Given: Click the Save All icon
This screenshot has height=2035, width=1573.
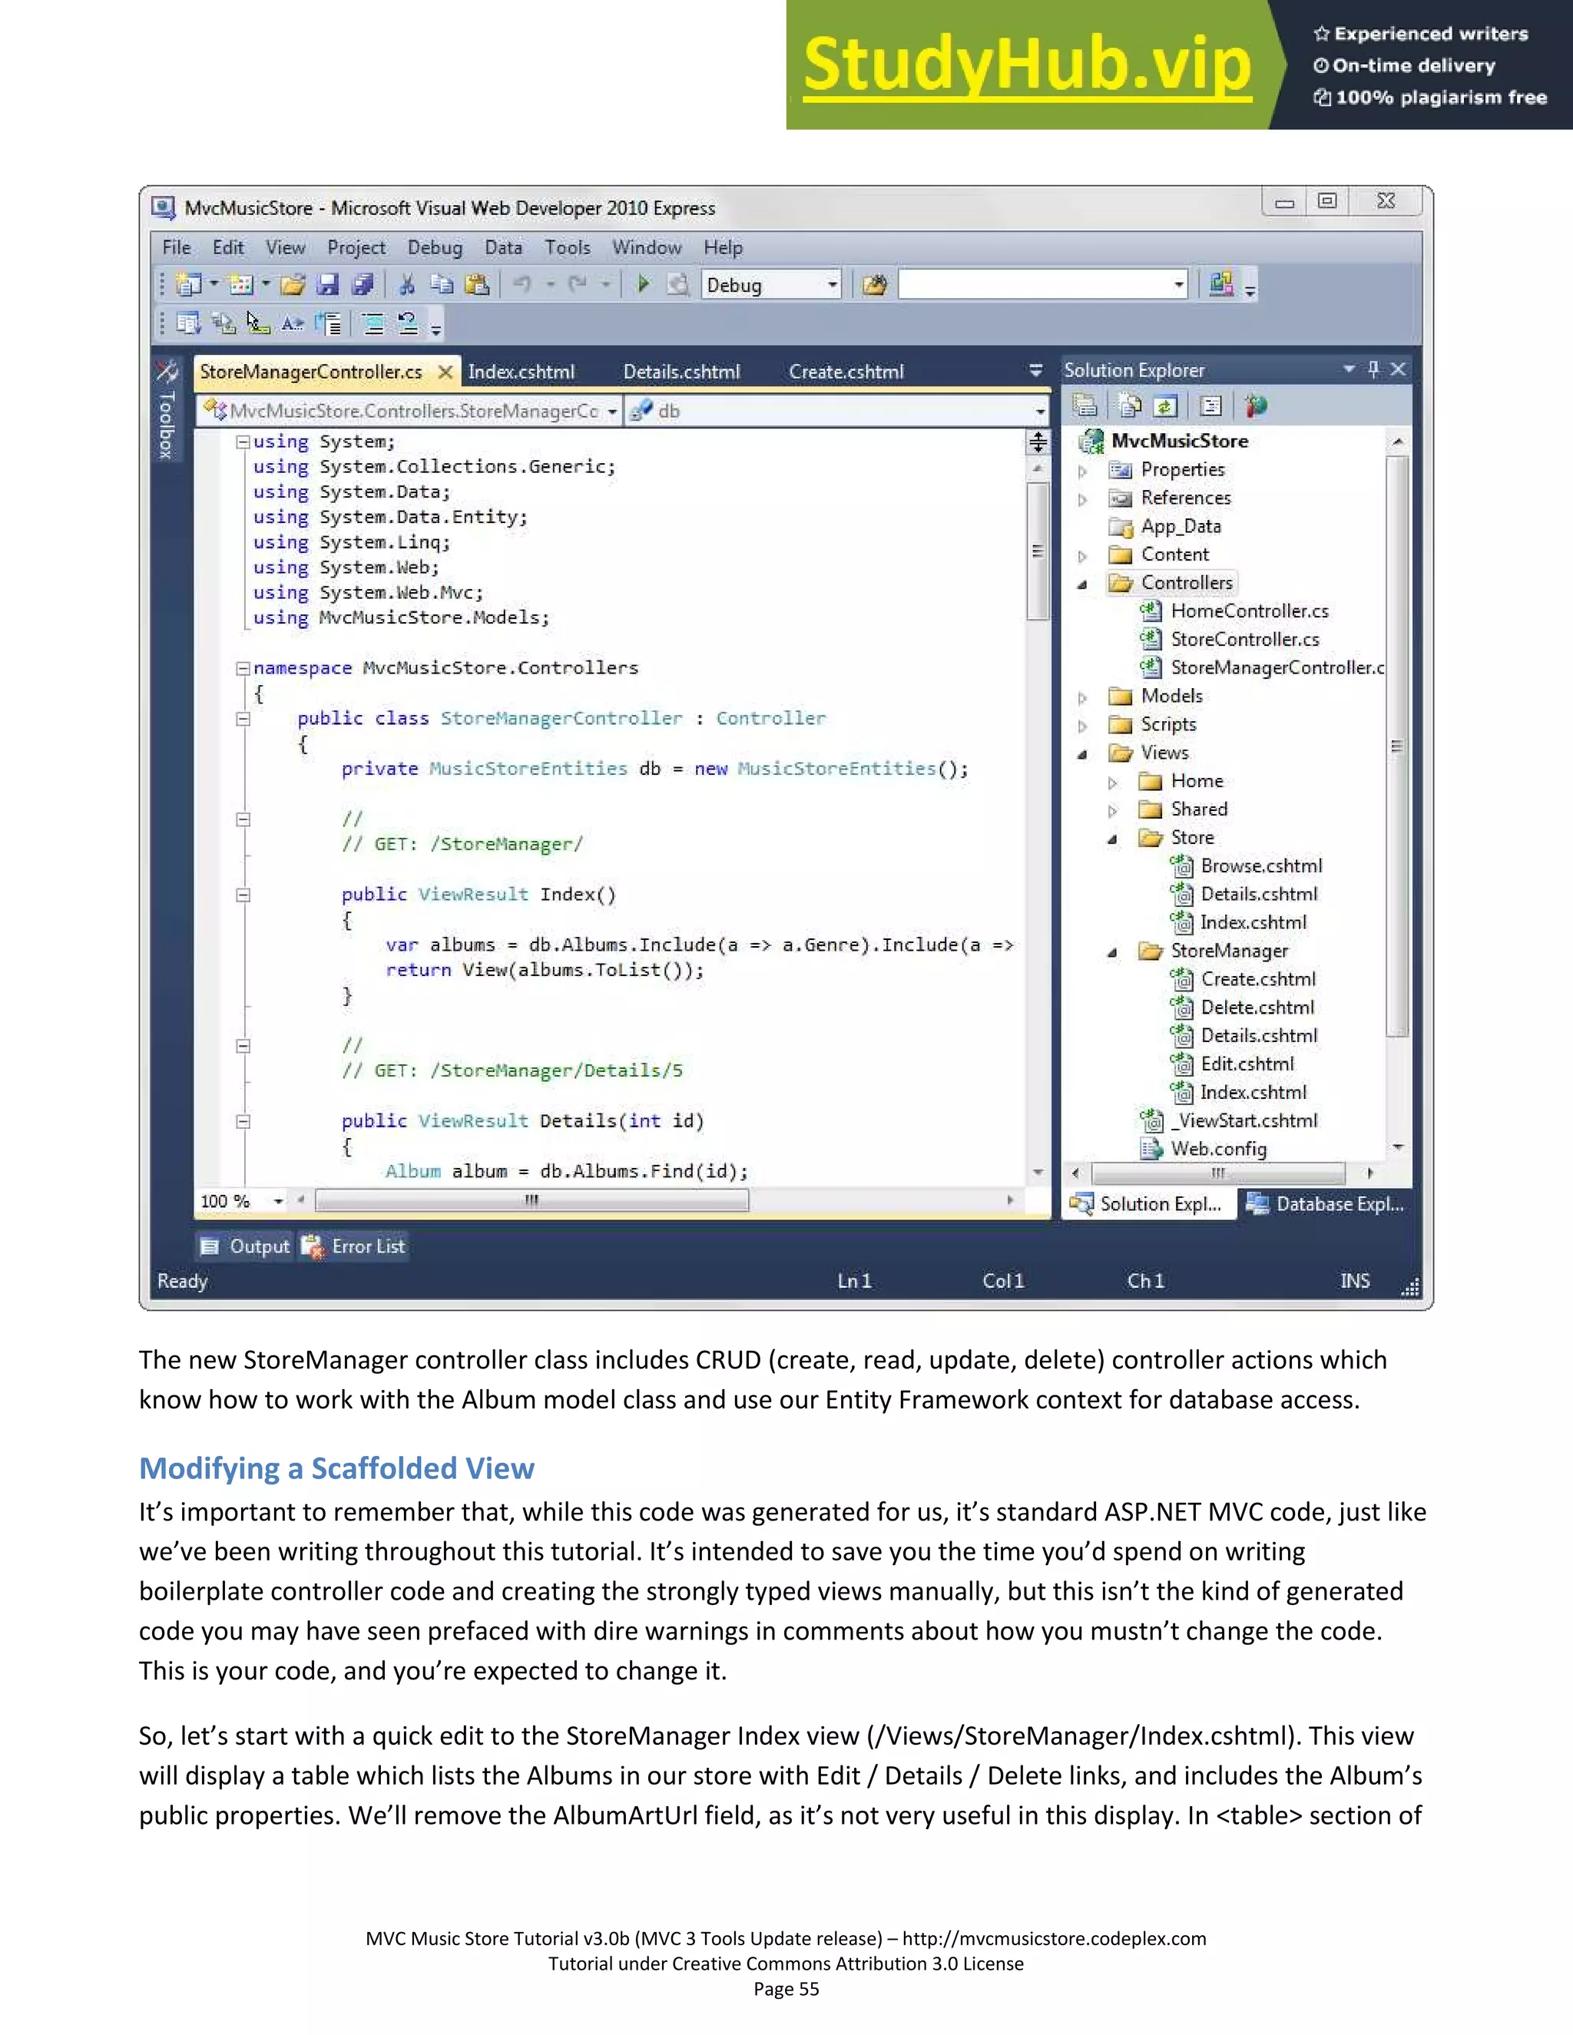Looking at the screenshot, I should (x=363, y=285).
